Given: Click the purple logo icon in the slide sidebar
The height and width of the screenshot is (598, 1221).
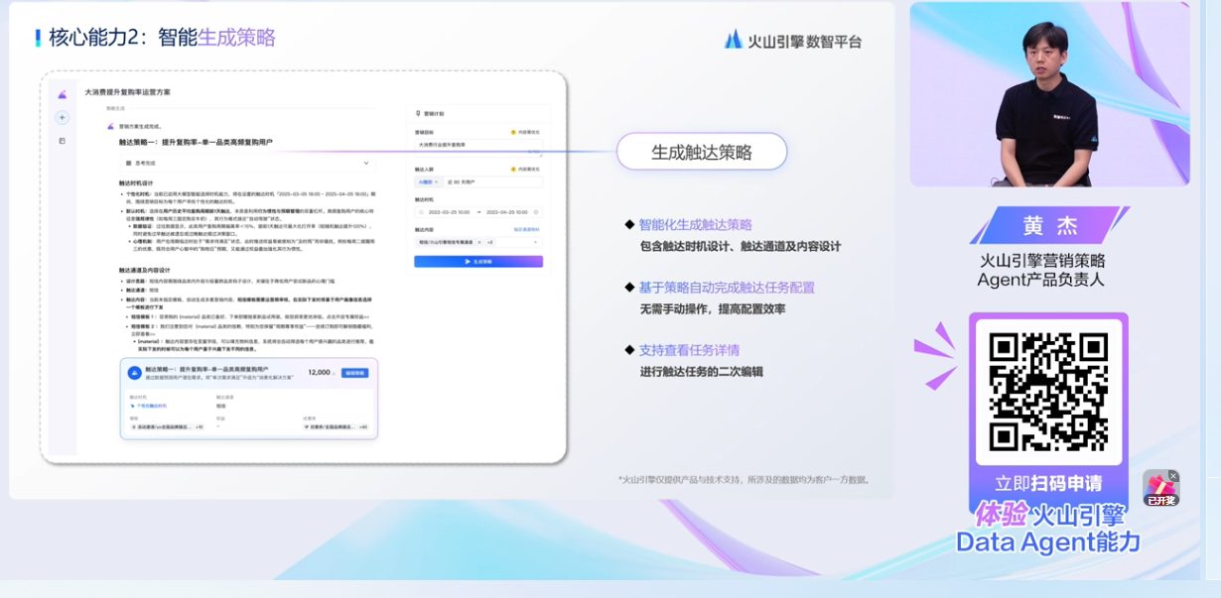Looking at the screenshot, I should point(62,94).
